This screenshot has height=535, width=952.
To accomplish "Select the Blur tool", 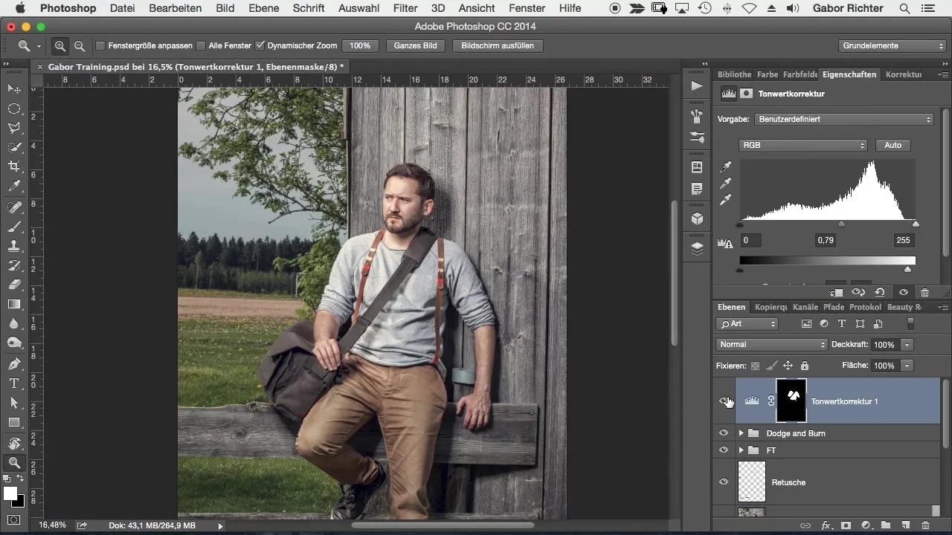I will pyautogui.click(x=14, y=323).
